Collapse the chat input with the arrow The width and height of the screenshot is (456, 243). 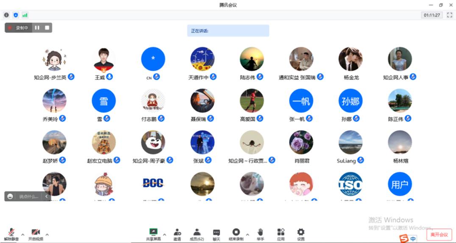coord(46,196)
